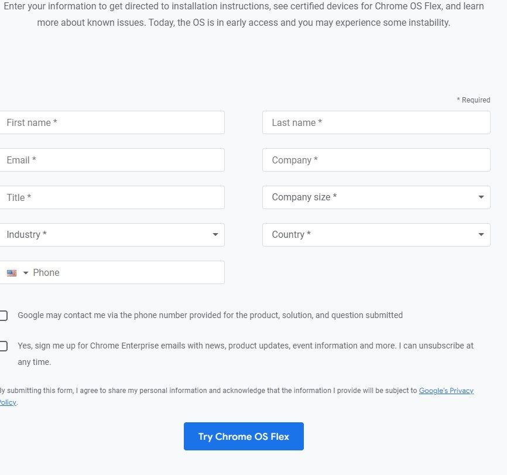Screen dimensions: 507x475
Task: Open Google's Privacy Policy link
Action: point(446,391)
